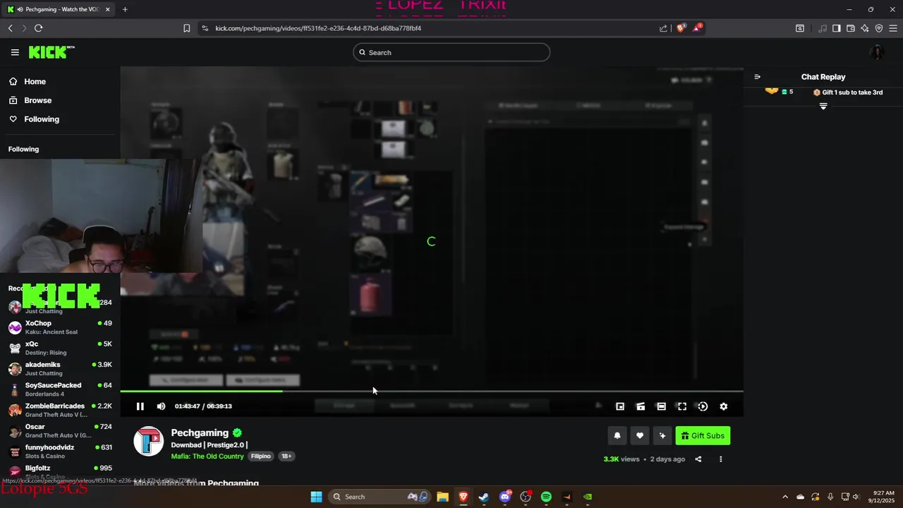The width and height of the screenshot is (903, 508).
Task: Open File Explorer from the taskbar
Action: pyautogui.click(x=442, y=497)
